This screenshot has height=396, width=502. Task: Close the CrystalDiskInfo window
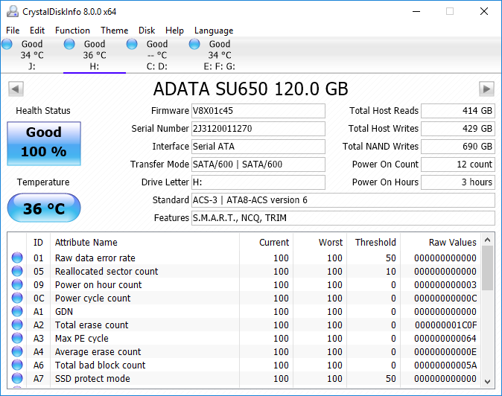[x=484, y=11]
